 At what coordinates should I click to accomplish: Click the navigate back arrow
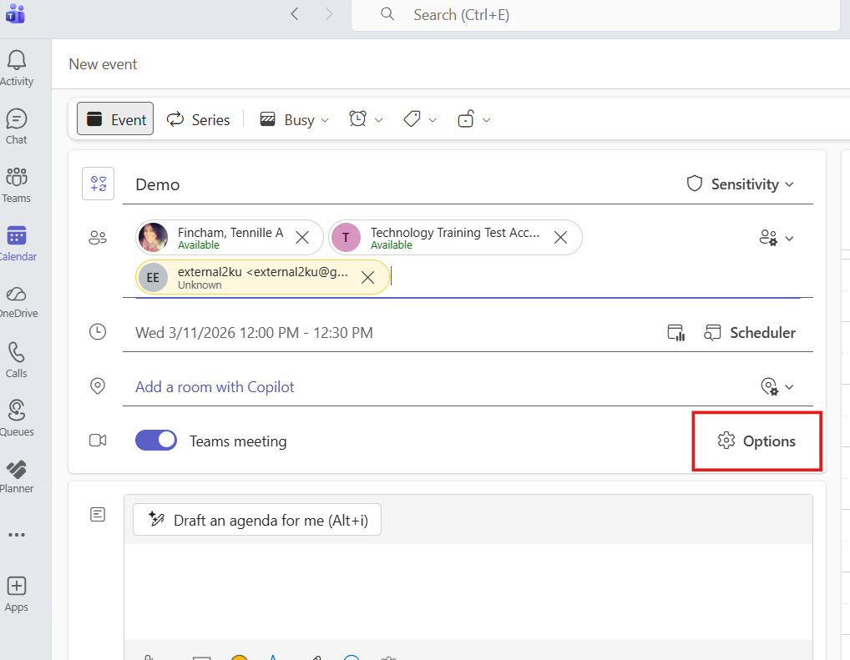[x=295, y=14]
